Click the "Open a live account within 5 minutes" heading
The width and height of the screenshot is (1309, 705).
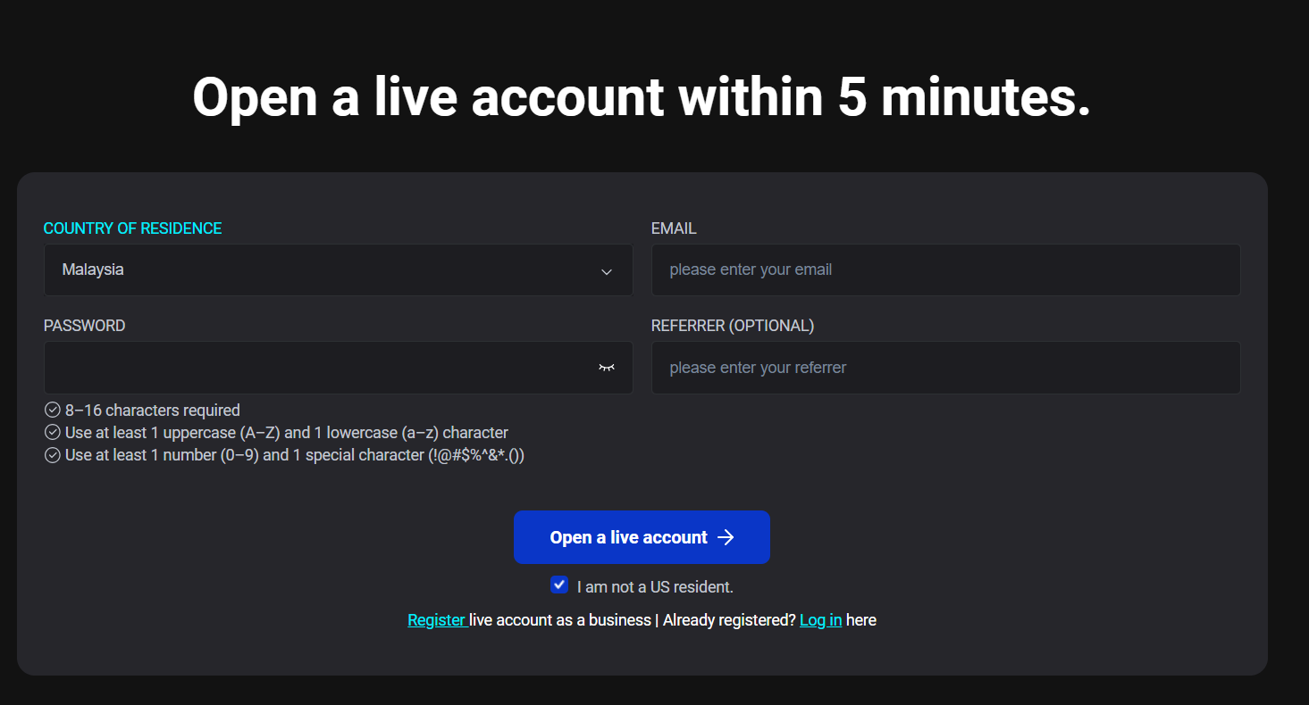pos(642,97)
